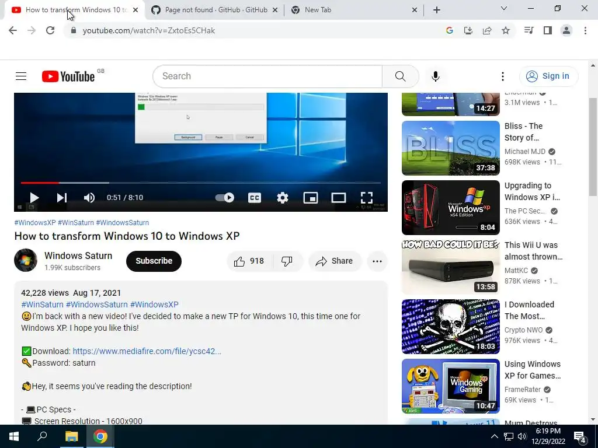Click the search magnifier button
598x448 pixels.
pyautogui.click(x=401, y=76)
